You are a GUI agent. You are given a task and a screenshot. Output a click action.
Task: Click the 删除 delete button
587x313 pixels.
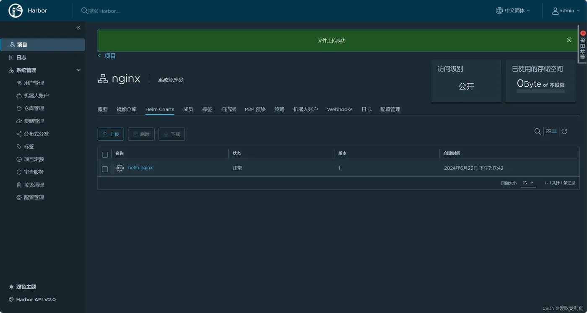[x=141, y=134]
